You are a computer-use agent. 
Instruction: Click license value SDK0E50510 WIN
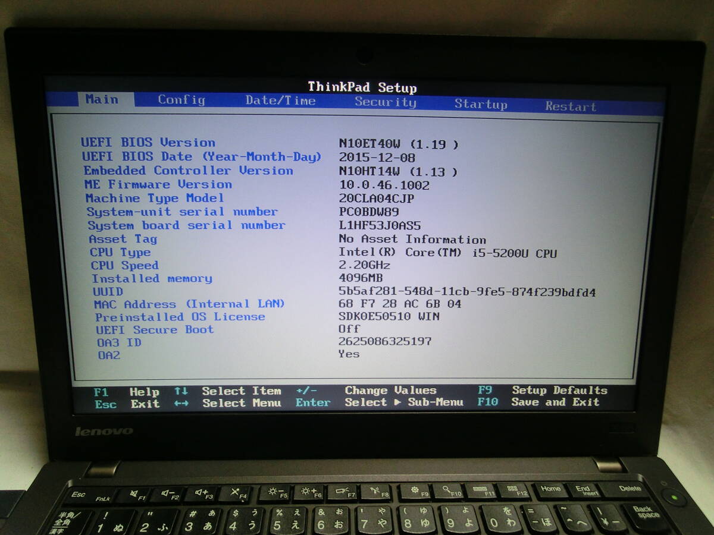click(390, 316)
